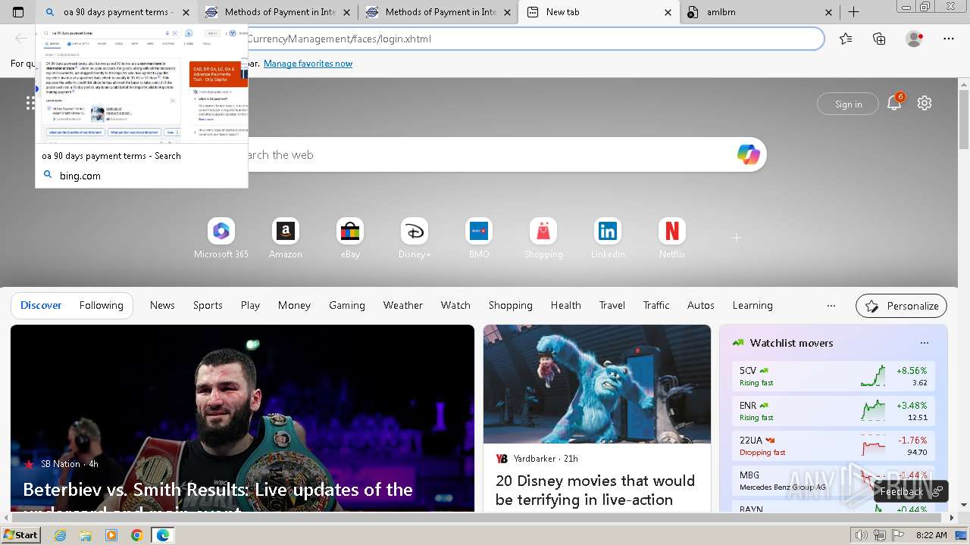The width and height of the screenshot is (970, 545).
Task: Open the LinkedIn quick link
Action: point(608,238)
